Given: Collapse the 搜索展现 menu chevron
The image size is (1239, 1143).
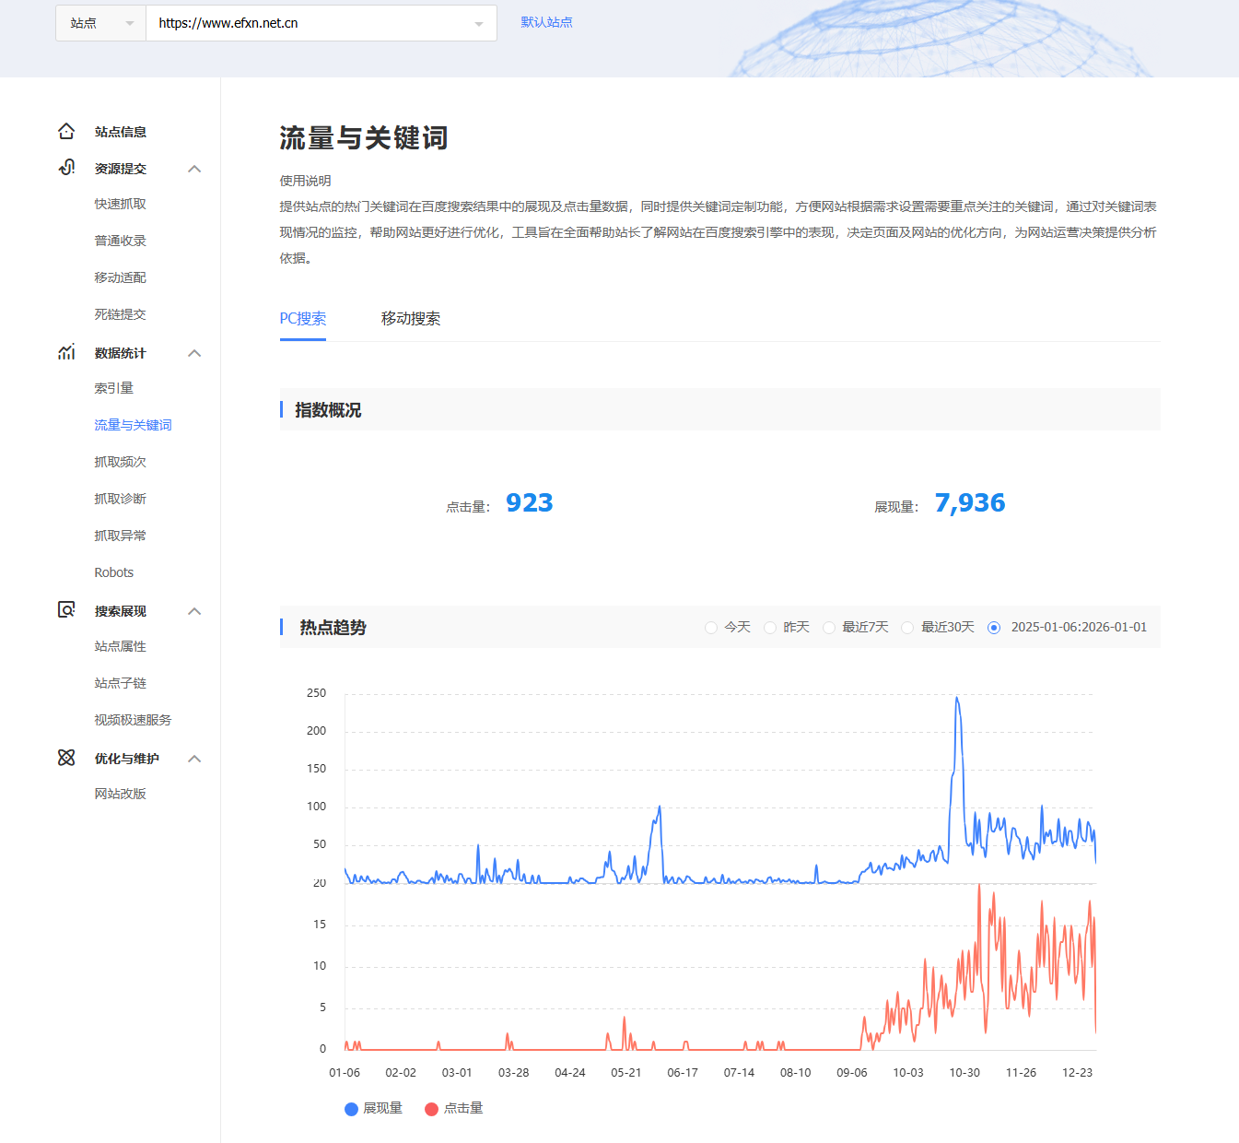Looking at the screenshot, I should click(x=194, y=611).
